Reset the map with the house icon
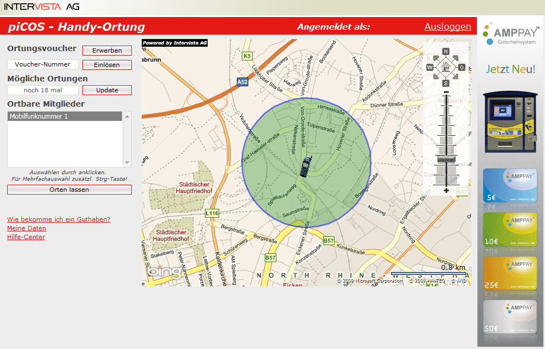This screenshot has width=545, height=349. tap(446, 67)
